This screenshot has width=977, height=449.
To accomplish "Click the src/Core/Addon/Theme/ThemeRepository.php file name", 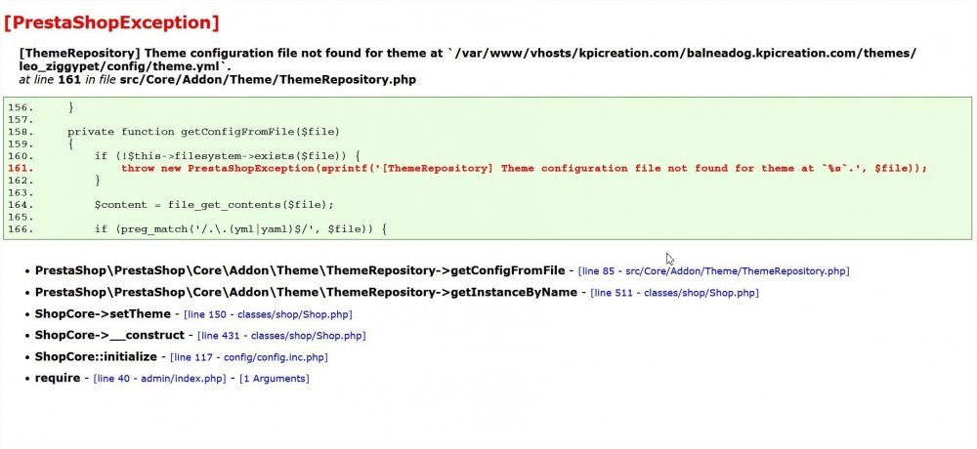I will pos(268,80).
